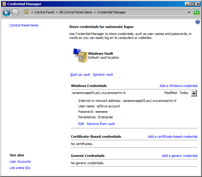This screenshot has width=202, height=177.
Task: Open Help via the blue question mark
Action: coord(197,22)
